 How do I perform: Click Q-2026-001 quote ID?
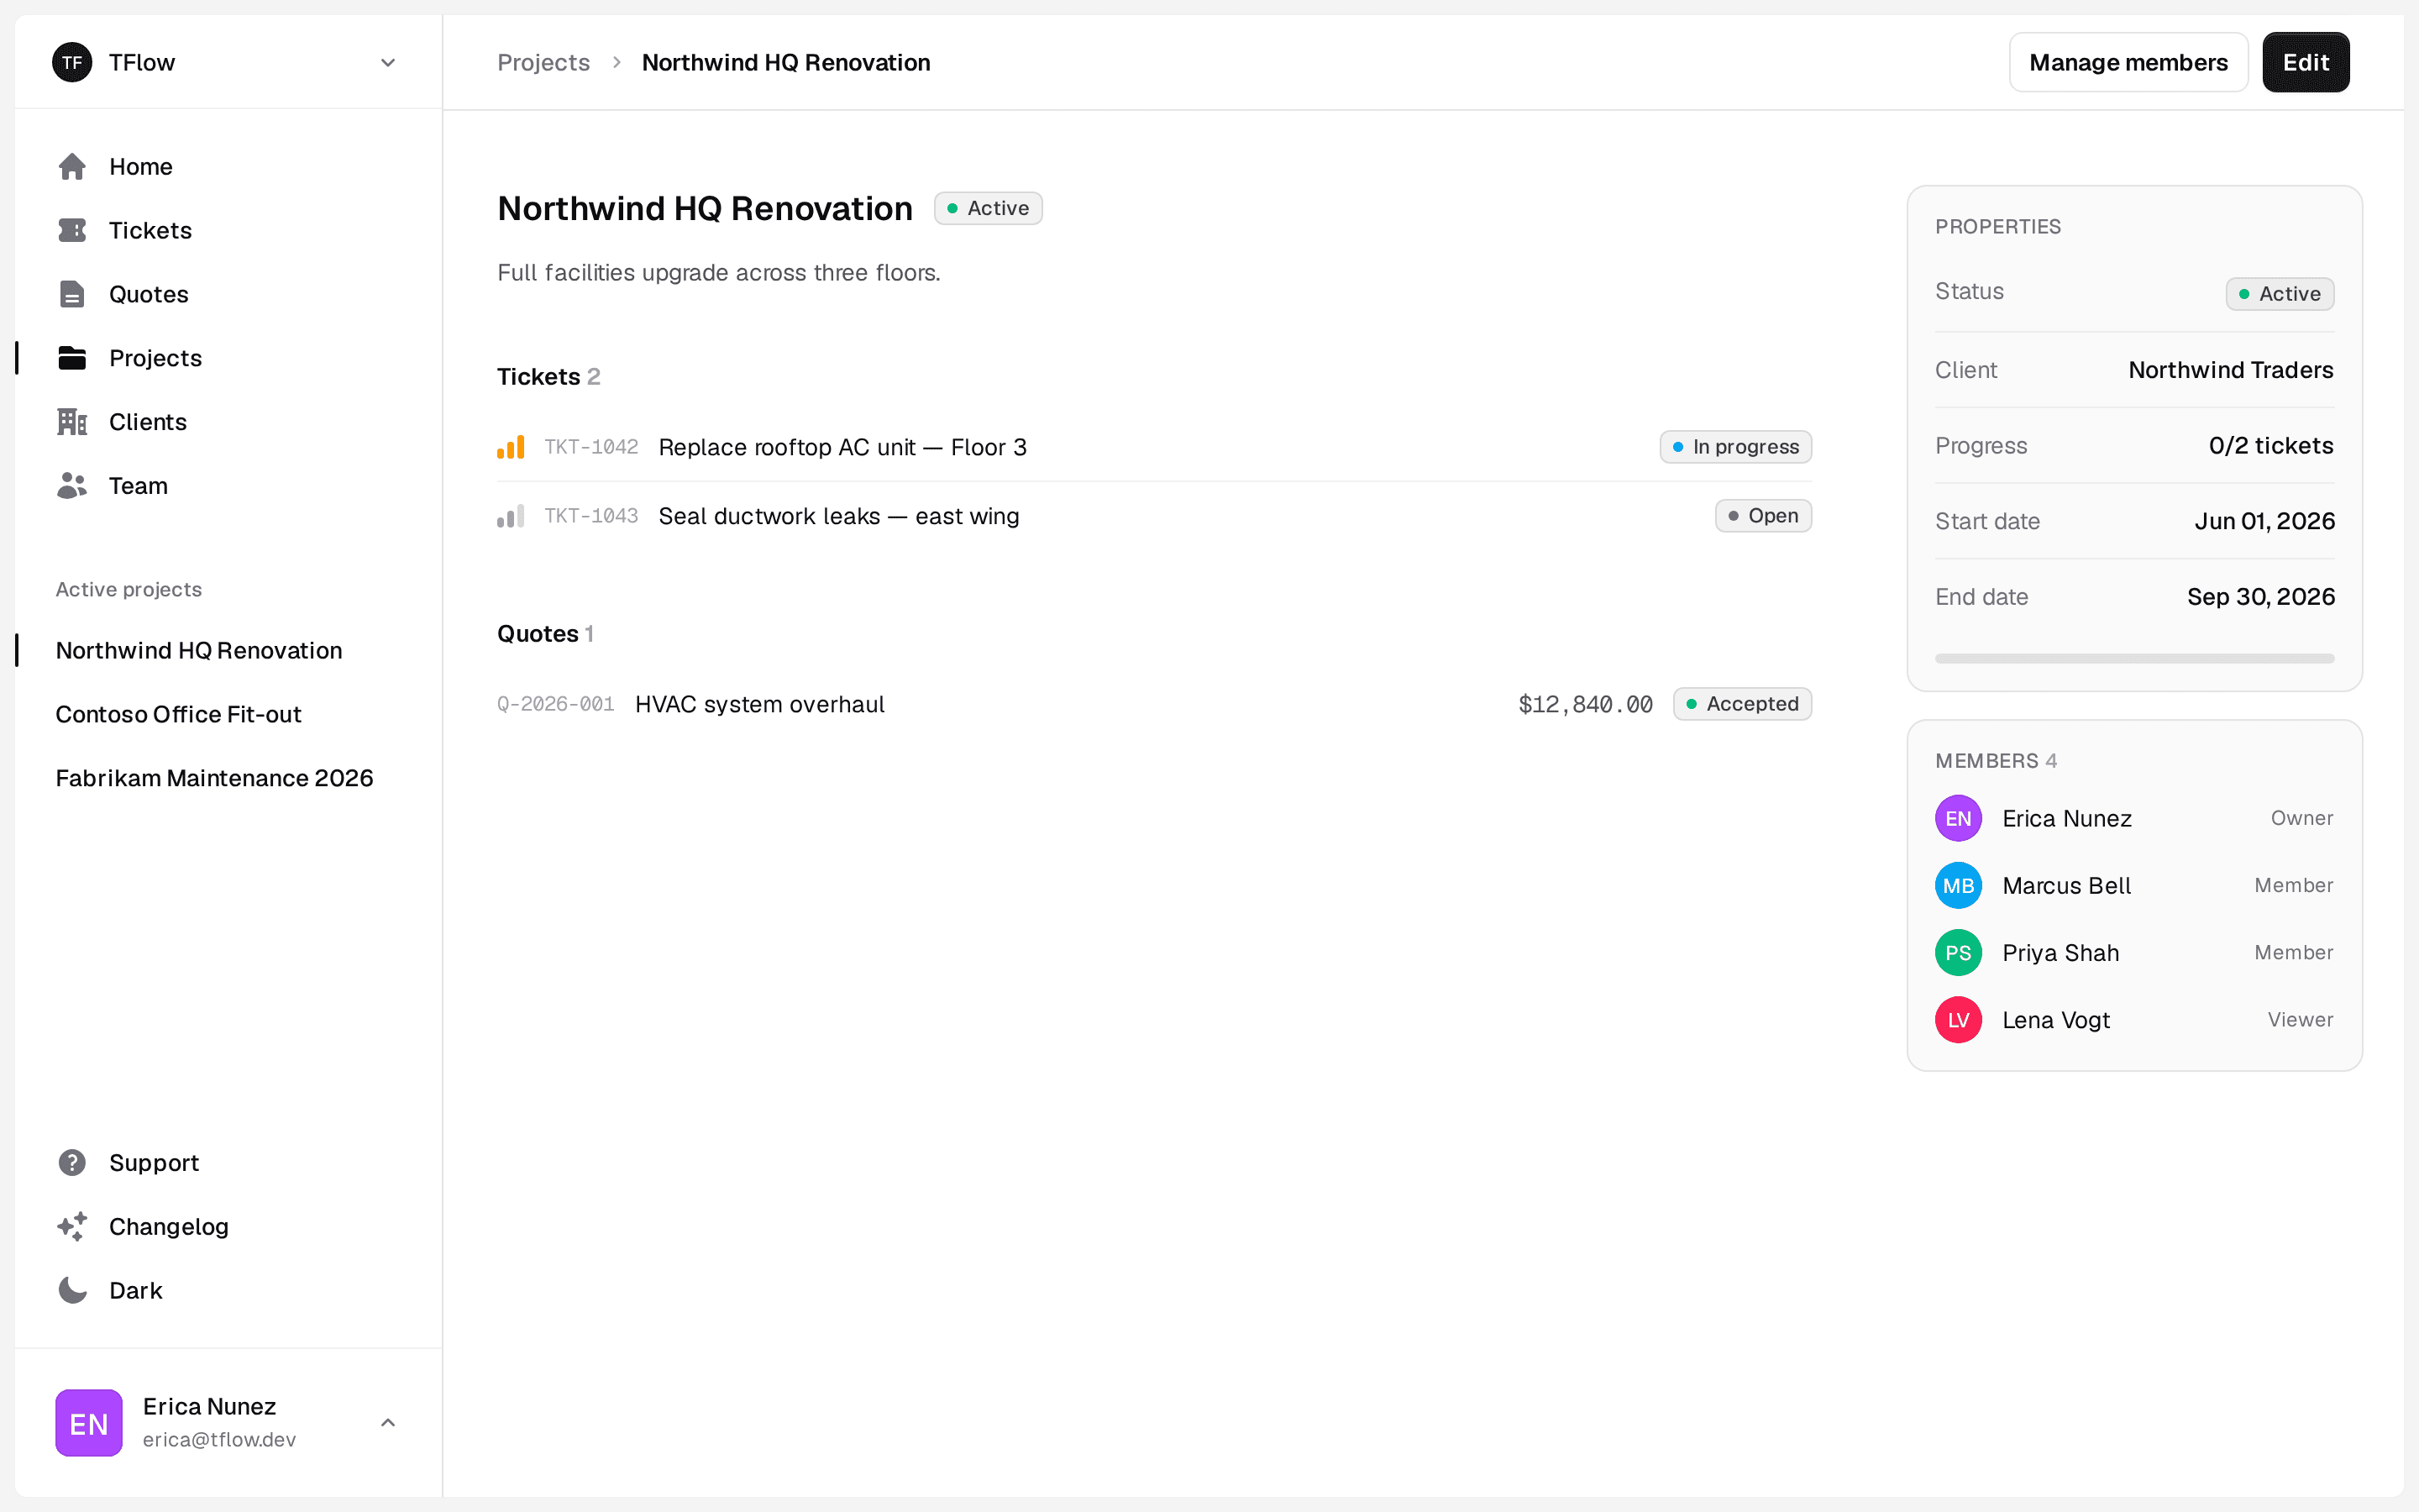click(x=556, y=704)
